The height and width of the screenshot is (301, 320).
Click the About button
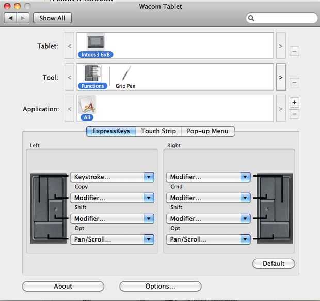click(x=63, y=287)
